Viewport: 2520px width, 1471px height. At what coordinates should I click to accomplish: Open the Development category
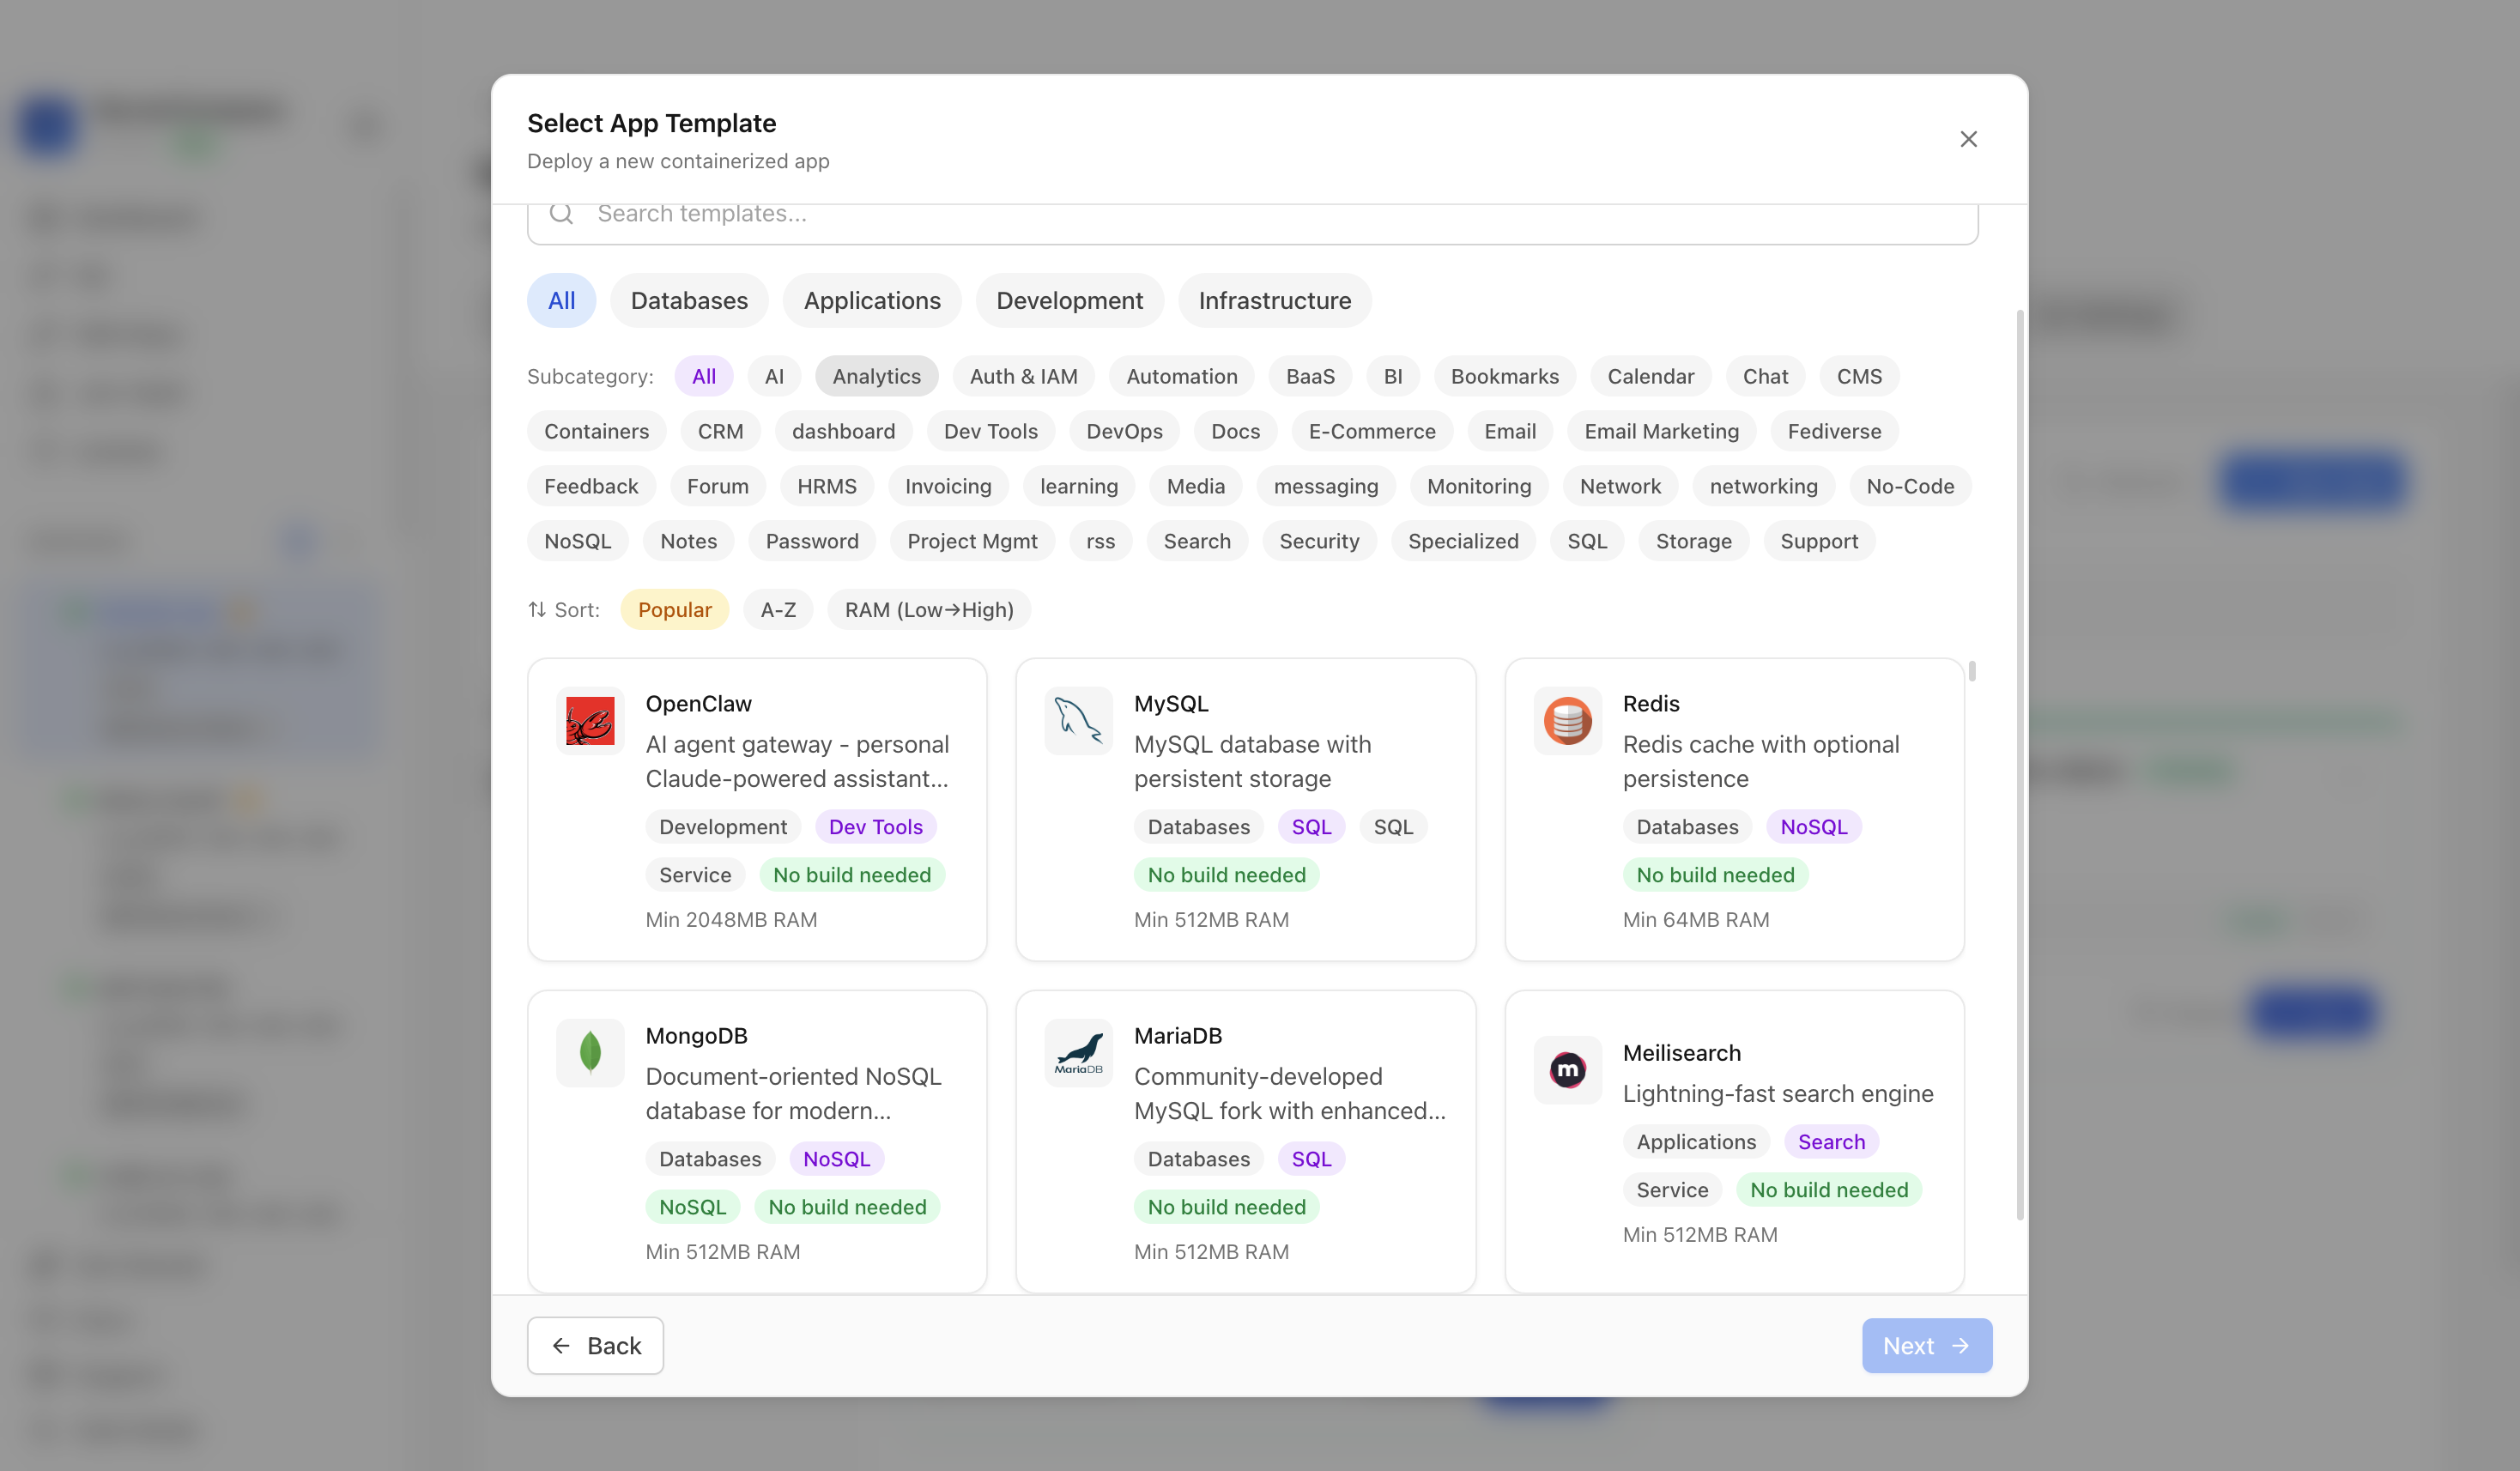pyautogui.click(x=1069, y=300)
